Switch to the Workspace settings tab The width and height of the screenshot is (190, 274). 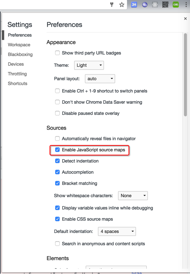click(x=19, y=45)
